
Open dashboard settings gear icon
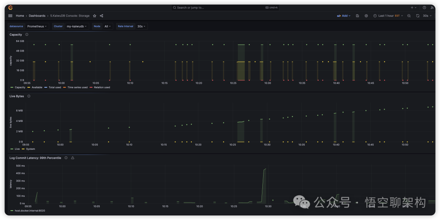click(x=366, y=16)
